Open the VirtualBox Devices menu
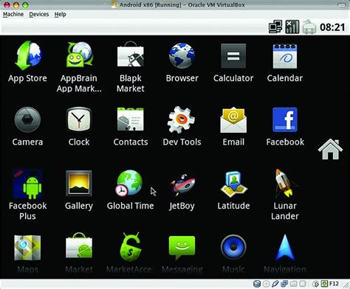This screenshot has width=350, height=289. [x=39, y=14]
